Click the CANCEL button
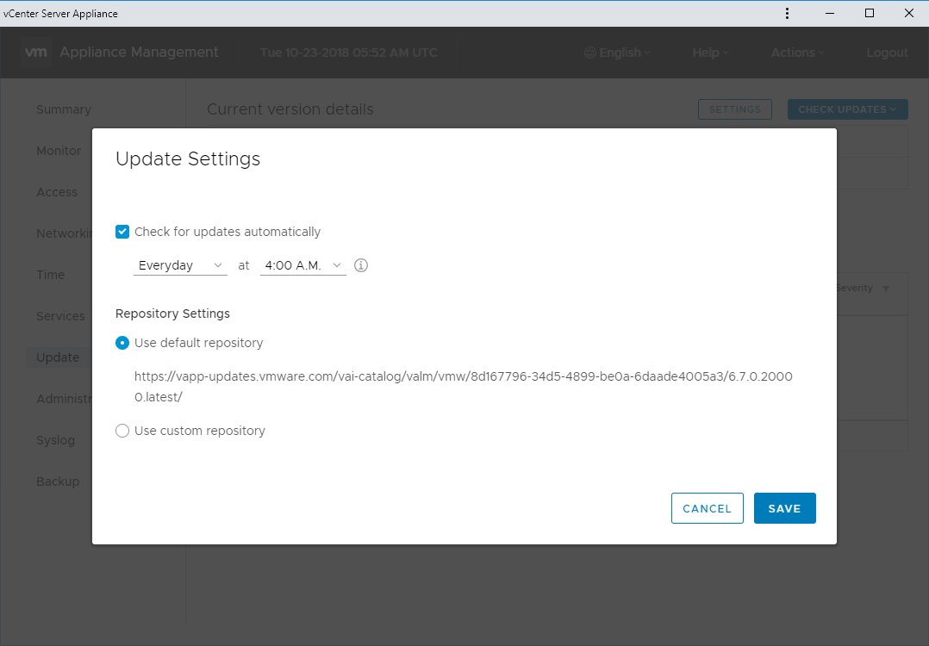 (x=707, y=508)
